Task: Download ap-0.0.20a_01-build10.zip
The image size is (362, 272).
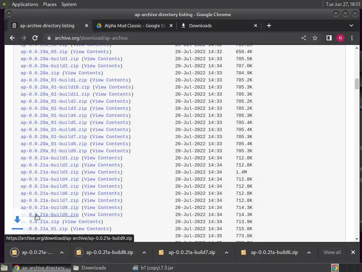Action: click(55, 87)
